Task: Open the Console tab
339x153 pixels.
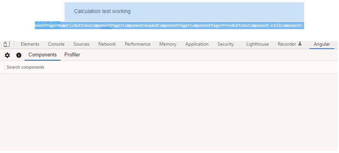Action: 56,44
